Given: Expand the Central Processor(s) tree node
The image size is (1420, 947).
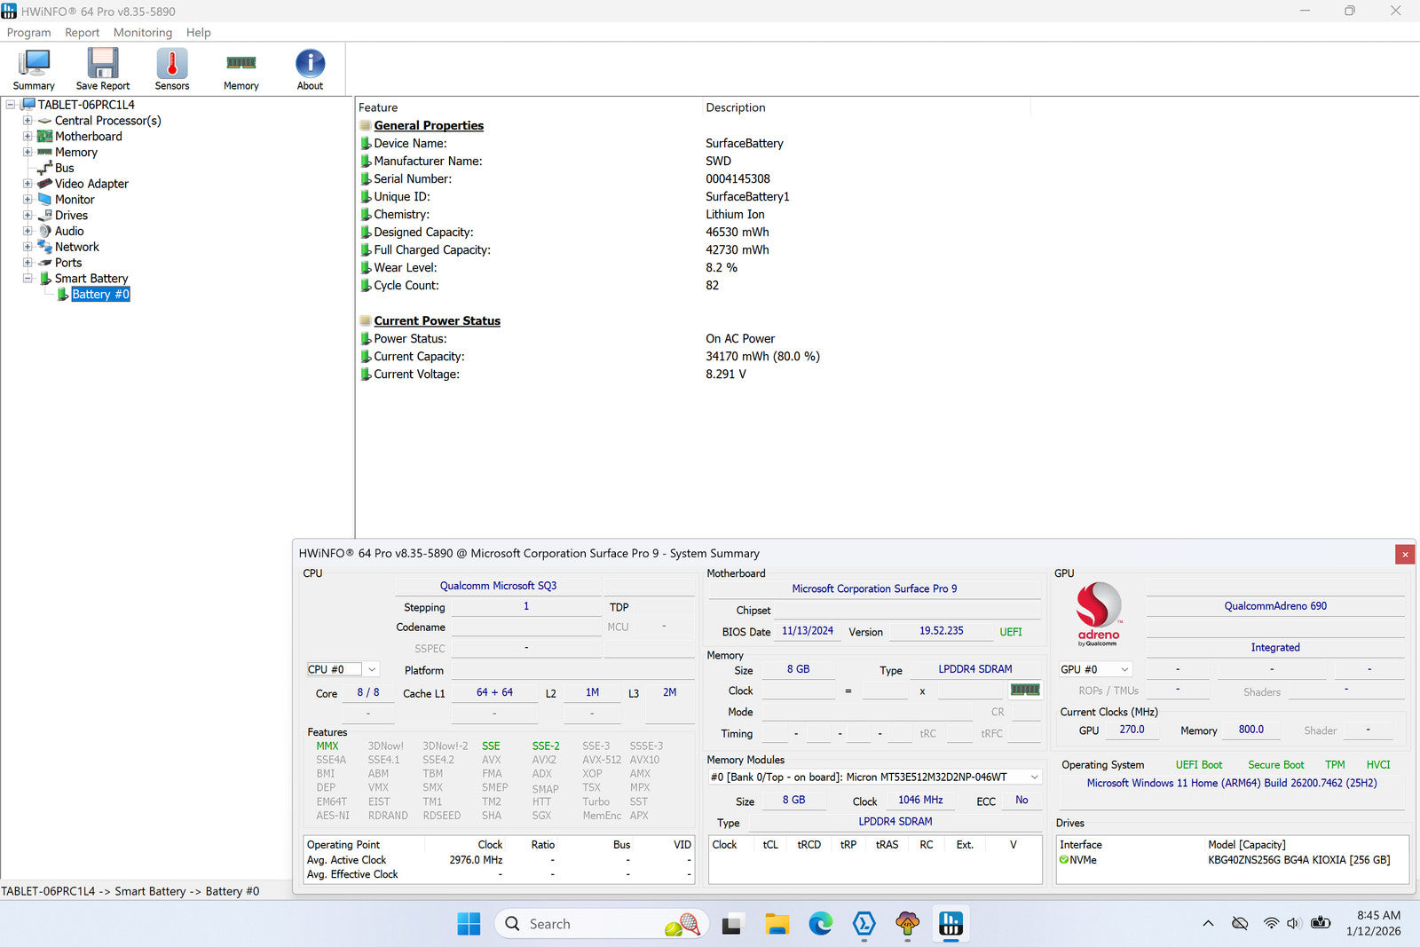Looking at the screenshot, I should 28,121.
